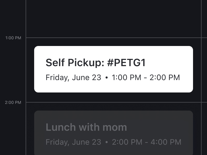Select the 1:00 PM time label
This screenshot has width=207, height=155.
pos(13,38)
